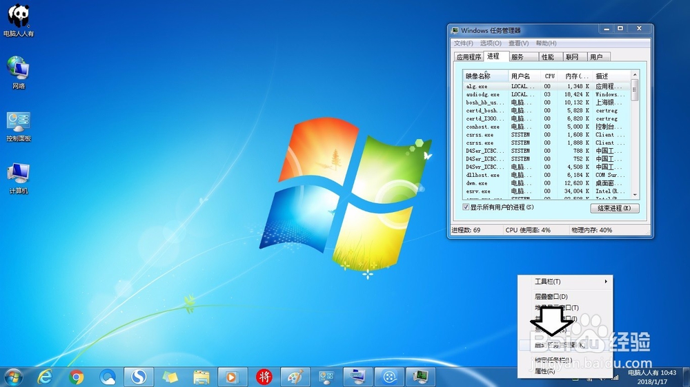Click the Task Manager title bar icon

coord(455,30)
